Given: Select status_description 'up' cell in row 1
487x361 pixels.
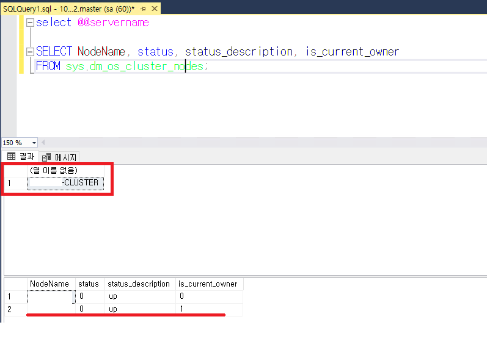Looking at the screenshot, I should pos(140,296).
